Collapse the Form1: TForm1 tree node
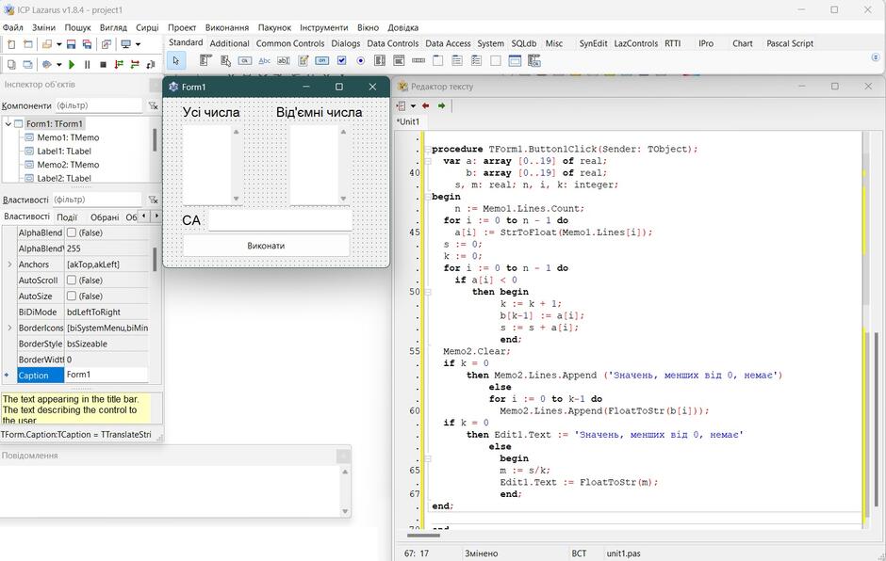 click(8, 123)
